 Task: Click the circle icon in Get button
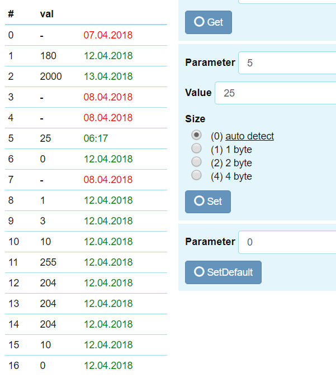(199, 22)
